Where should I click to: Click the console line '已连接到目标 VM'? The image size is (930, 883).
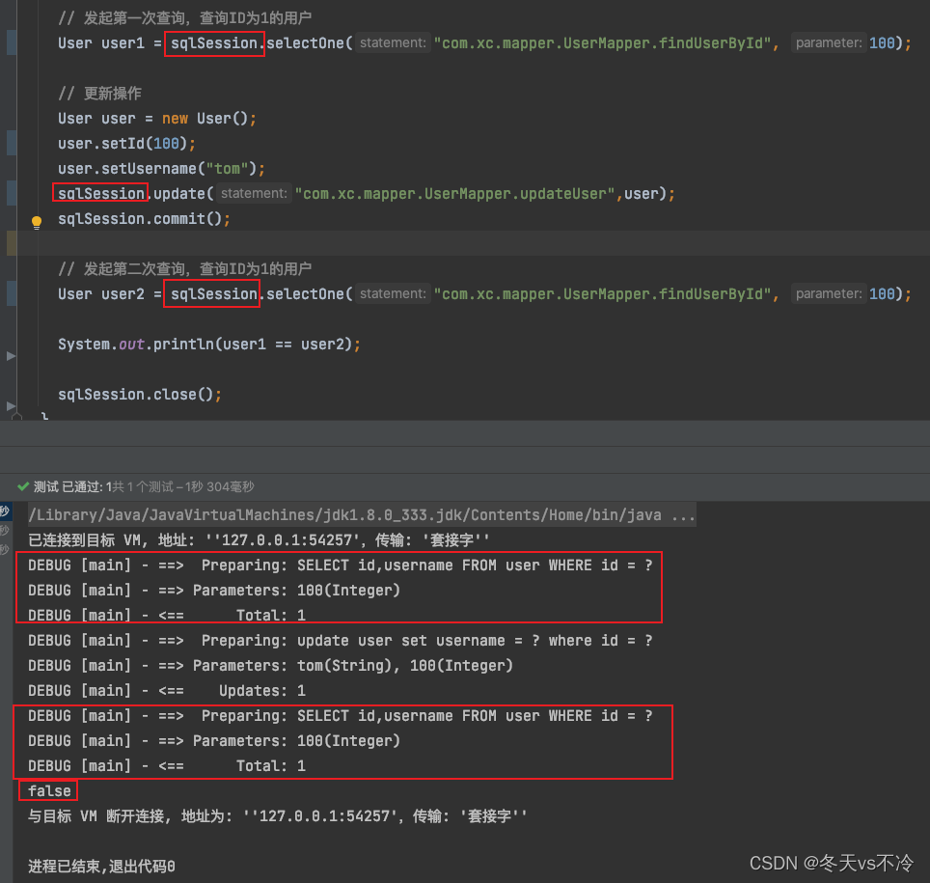pyautogui.click(x=260, y=540)
